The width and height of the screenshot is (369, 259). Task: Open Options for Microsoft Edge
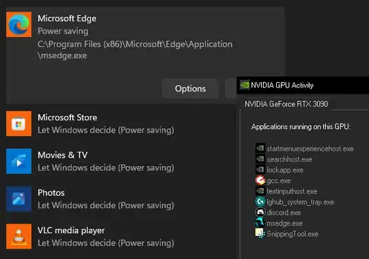point(190,88)
